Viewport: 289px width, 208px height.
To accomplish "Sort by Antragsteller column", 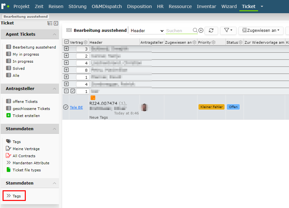I will (152, 42).
